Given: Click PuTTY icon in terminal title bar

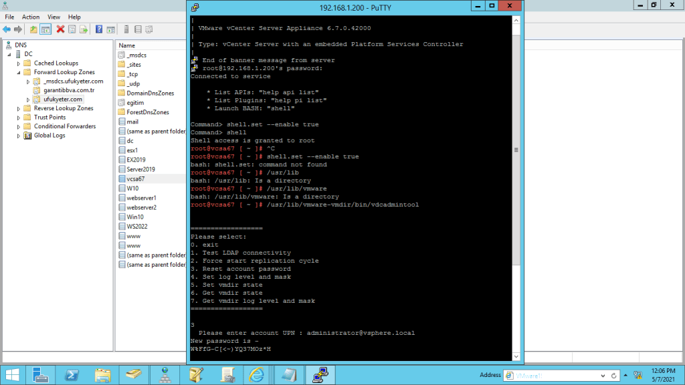Looking at the screenshot, I should pos(195,7).
